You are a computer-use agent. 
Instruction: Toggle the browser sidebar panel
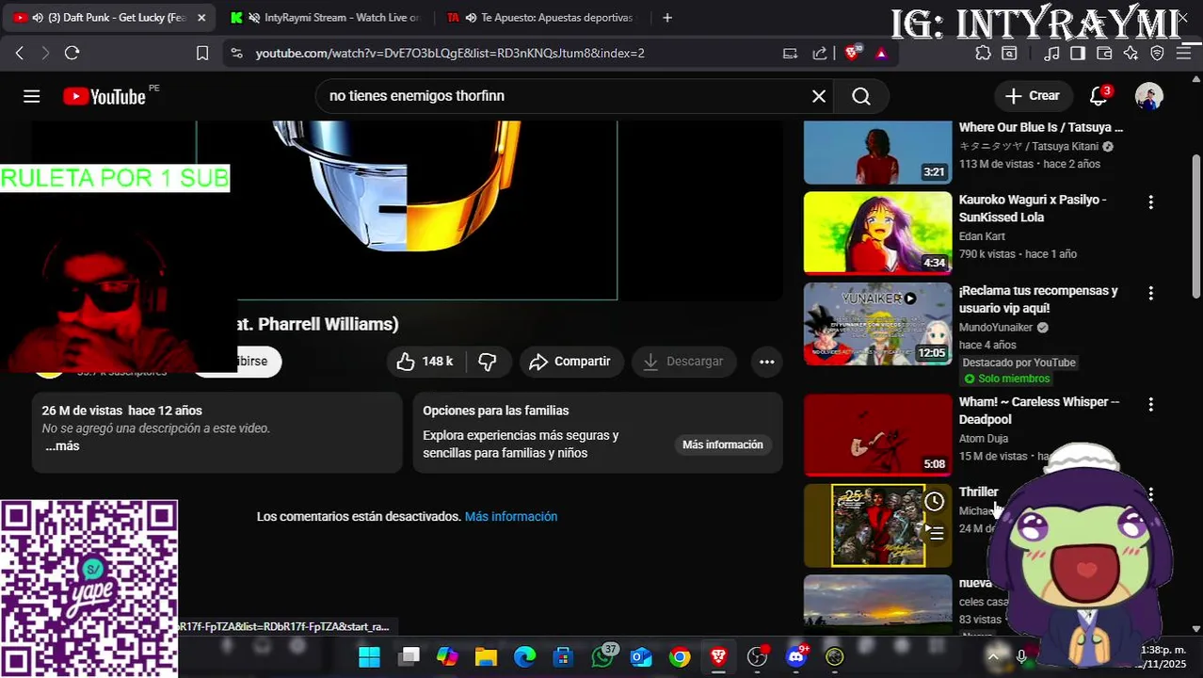1078,53
